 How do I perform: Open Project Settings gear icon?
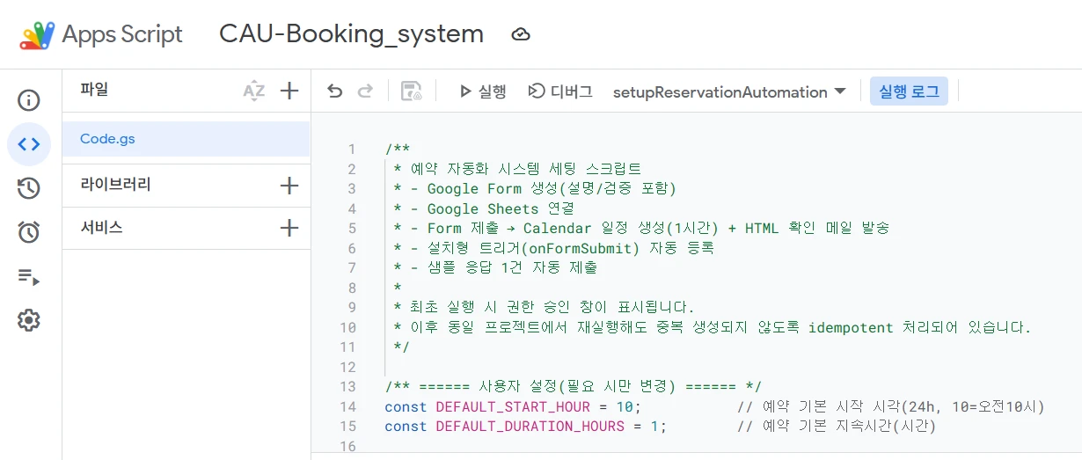click(x=29, y=320)
